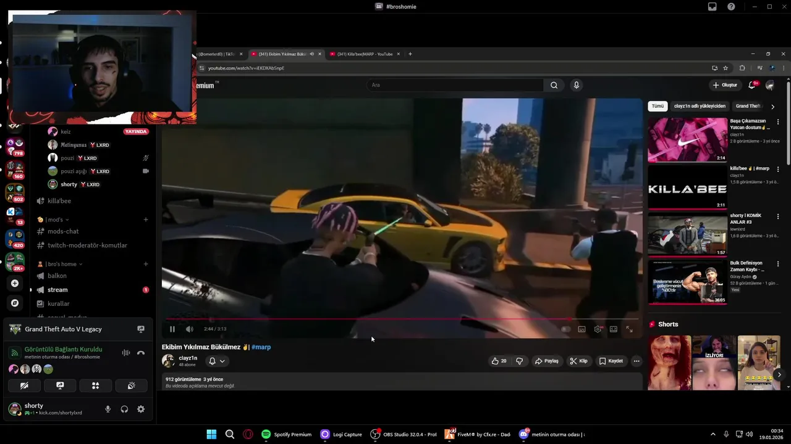Viewport: 791px width, 444px height.
Task: Click the YouTube search field Ara
Action: pyautogui.click(x=455, y=85)
